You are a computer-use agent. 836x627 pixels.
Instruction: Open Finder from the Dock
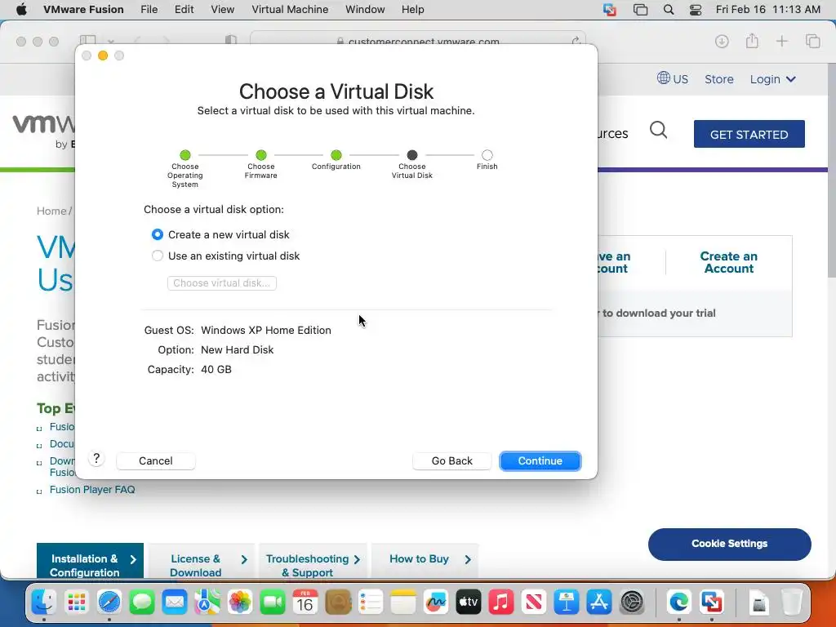pyautogui.click(x=44, y=602)
